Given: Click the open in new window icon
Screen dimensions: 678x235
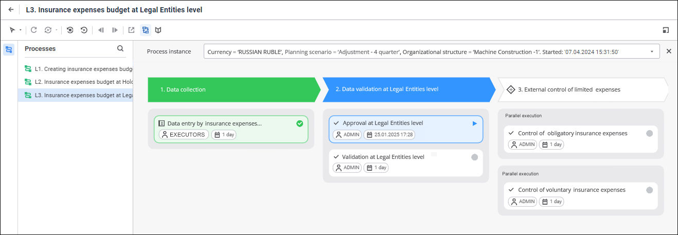Looking at the screenshot, I should click(x=132, y=30).
